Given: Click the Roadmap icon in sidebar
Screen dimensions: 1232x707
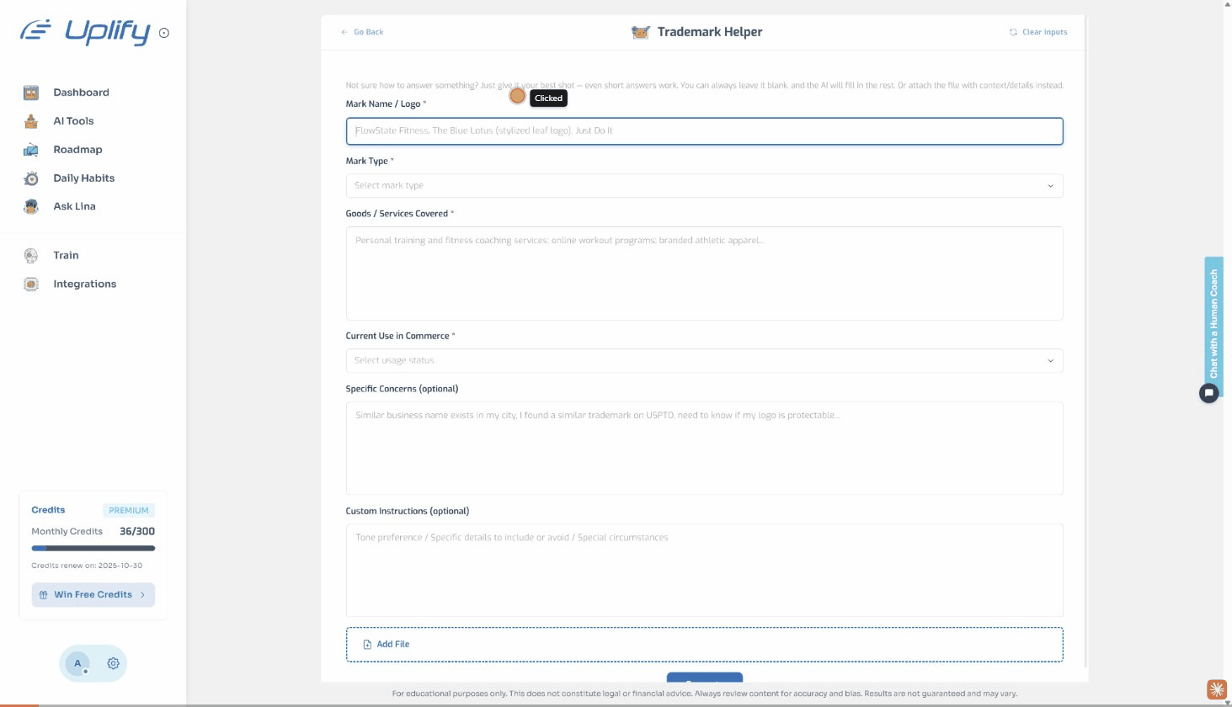Looking at the screenshot, I should click(31, 150).
